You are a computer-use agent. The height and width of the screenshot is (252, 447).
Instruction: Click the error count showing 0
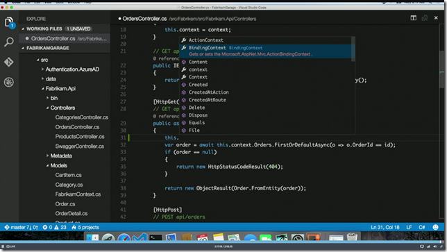click(x=47, y=227)
